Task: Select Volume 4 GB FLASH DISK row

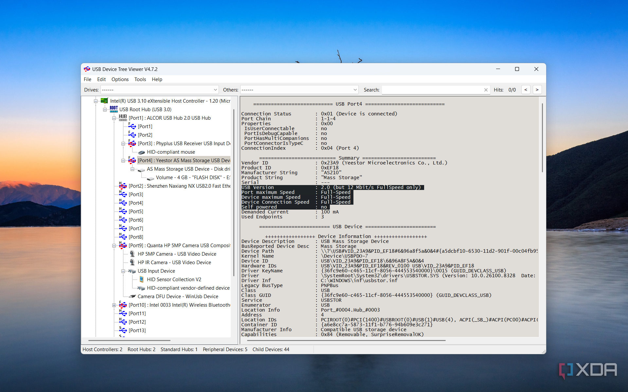Action: (x=193, y=177)
